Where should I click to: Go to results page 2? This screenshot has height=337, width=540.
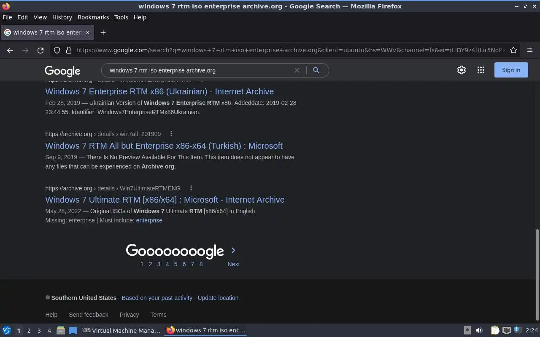click(150, 264)
